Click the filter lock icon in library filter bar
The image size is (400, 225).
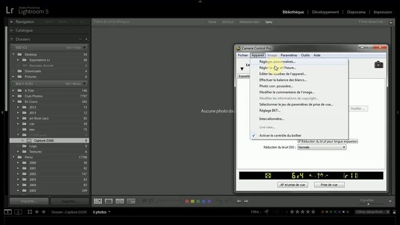click(391, 22)
